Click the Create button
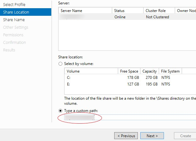 coord(185,136)
